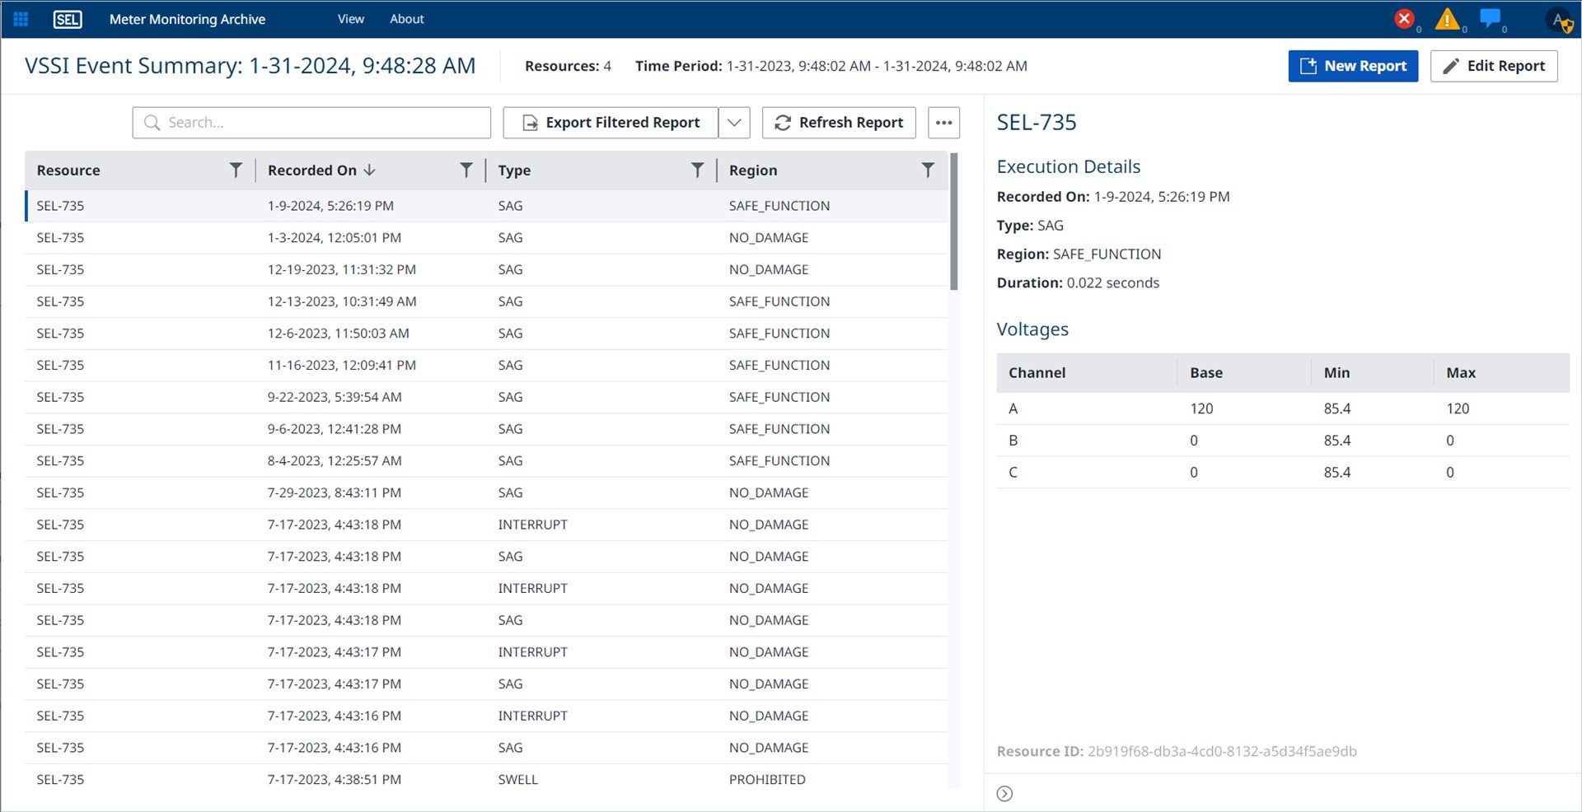Screen dimensions: 1582x812
Task: Open the Resource column filter
Action: click(236, 170)
